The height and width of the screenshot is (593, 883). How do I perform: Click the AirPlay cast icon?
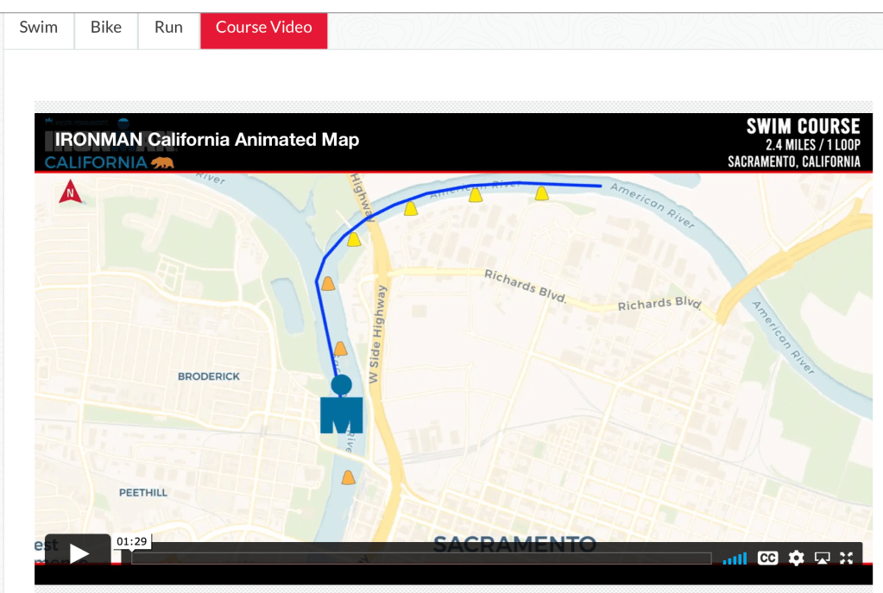(x=822, y=558)
